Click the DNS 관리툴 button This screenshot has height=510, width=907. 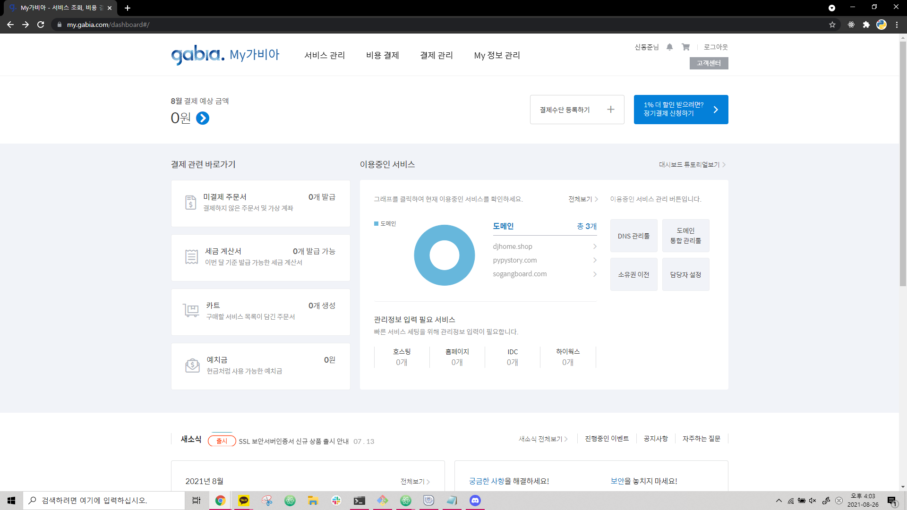click(x=633, y=236)
